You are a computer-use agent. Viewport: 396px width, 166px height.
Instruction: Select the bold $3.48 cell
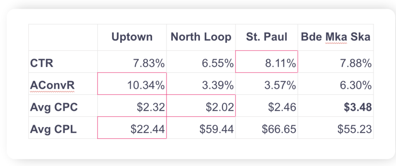pos(357,107)
